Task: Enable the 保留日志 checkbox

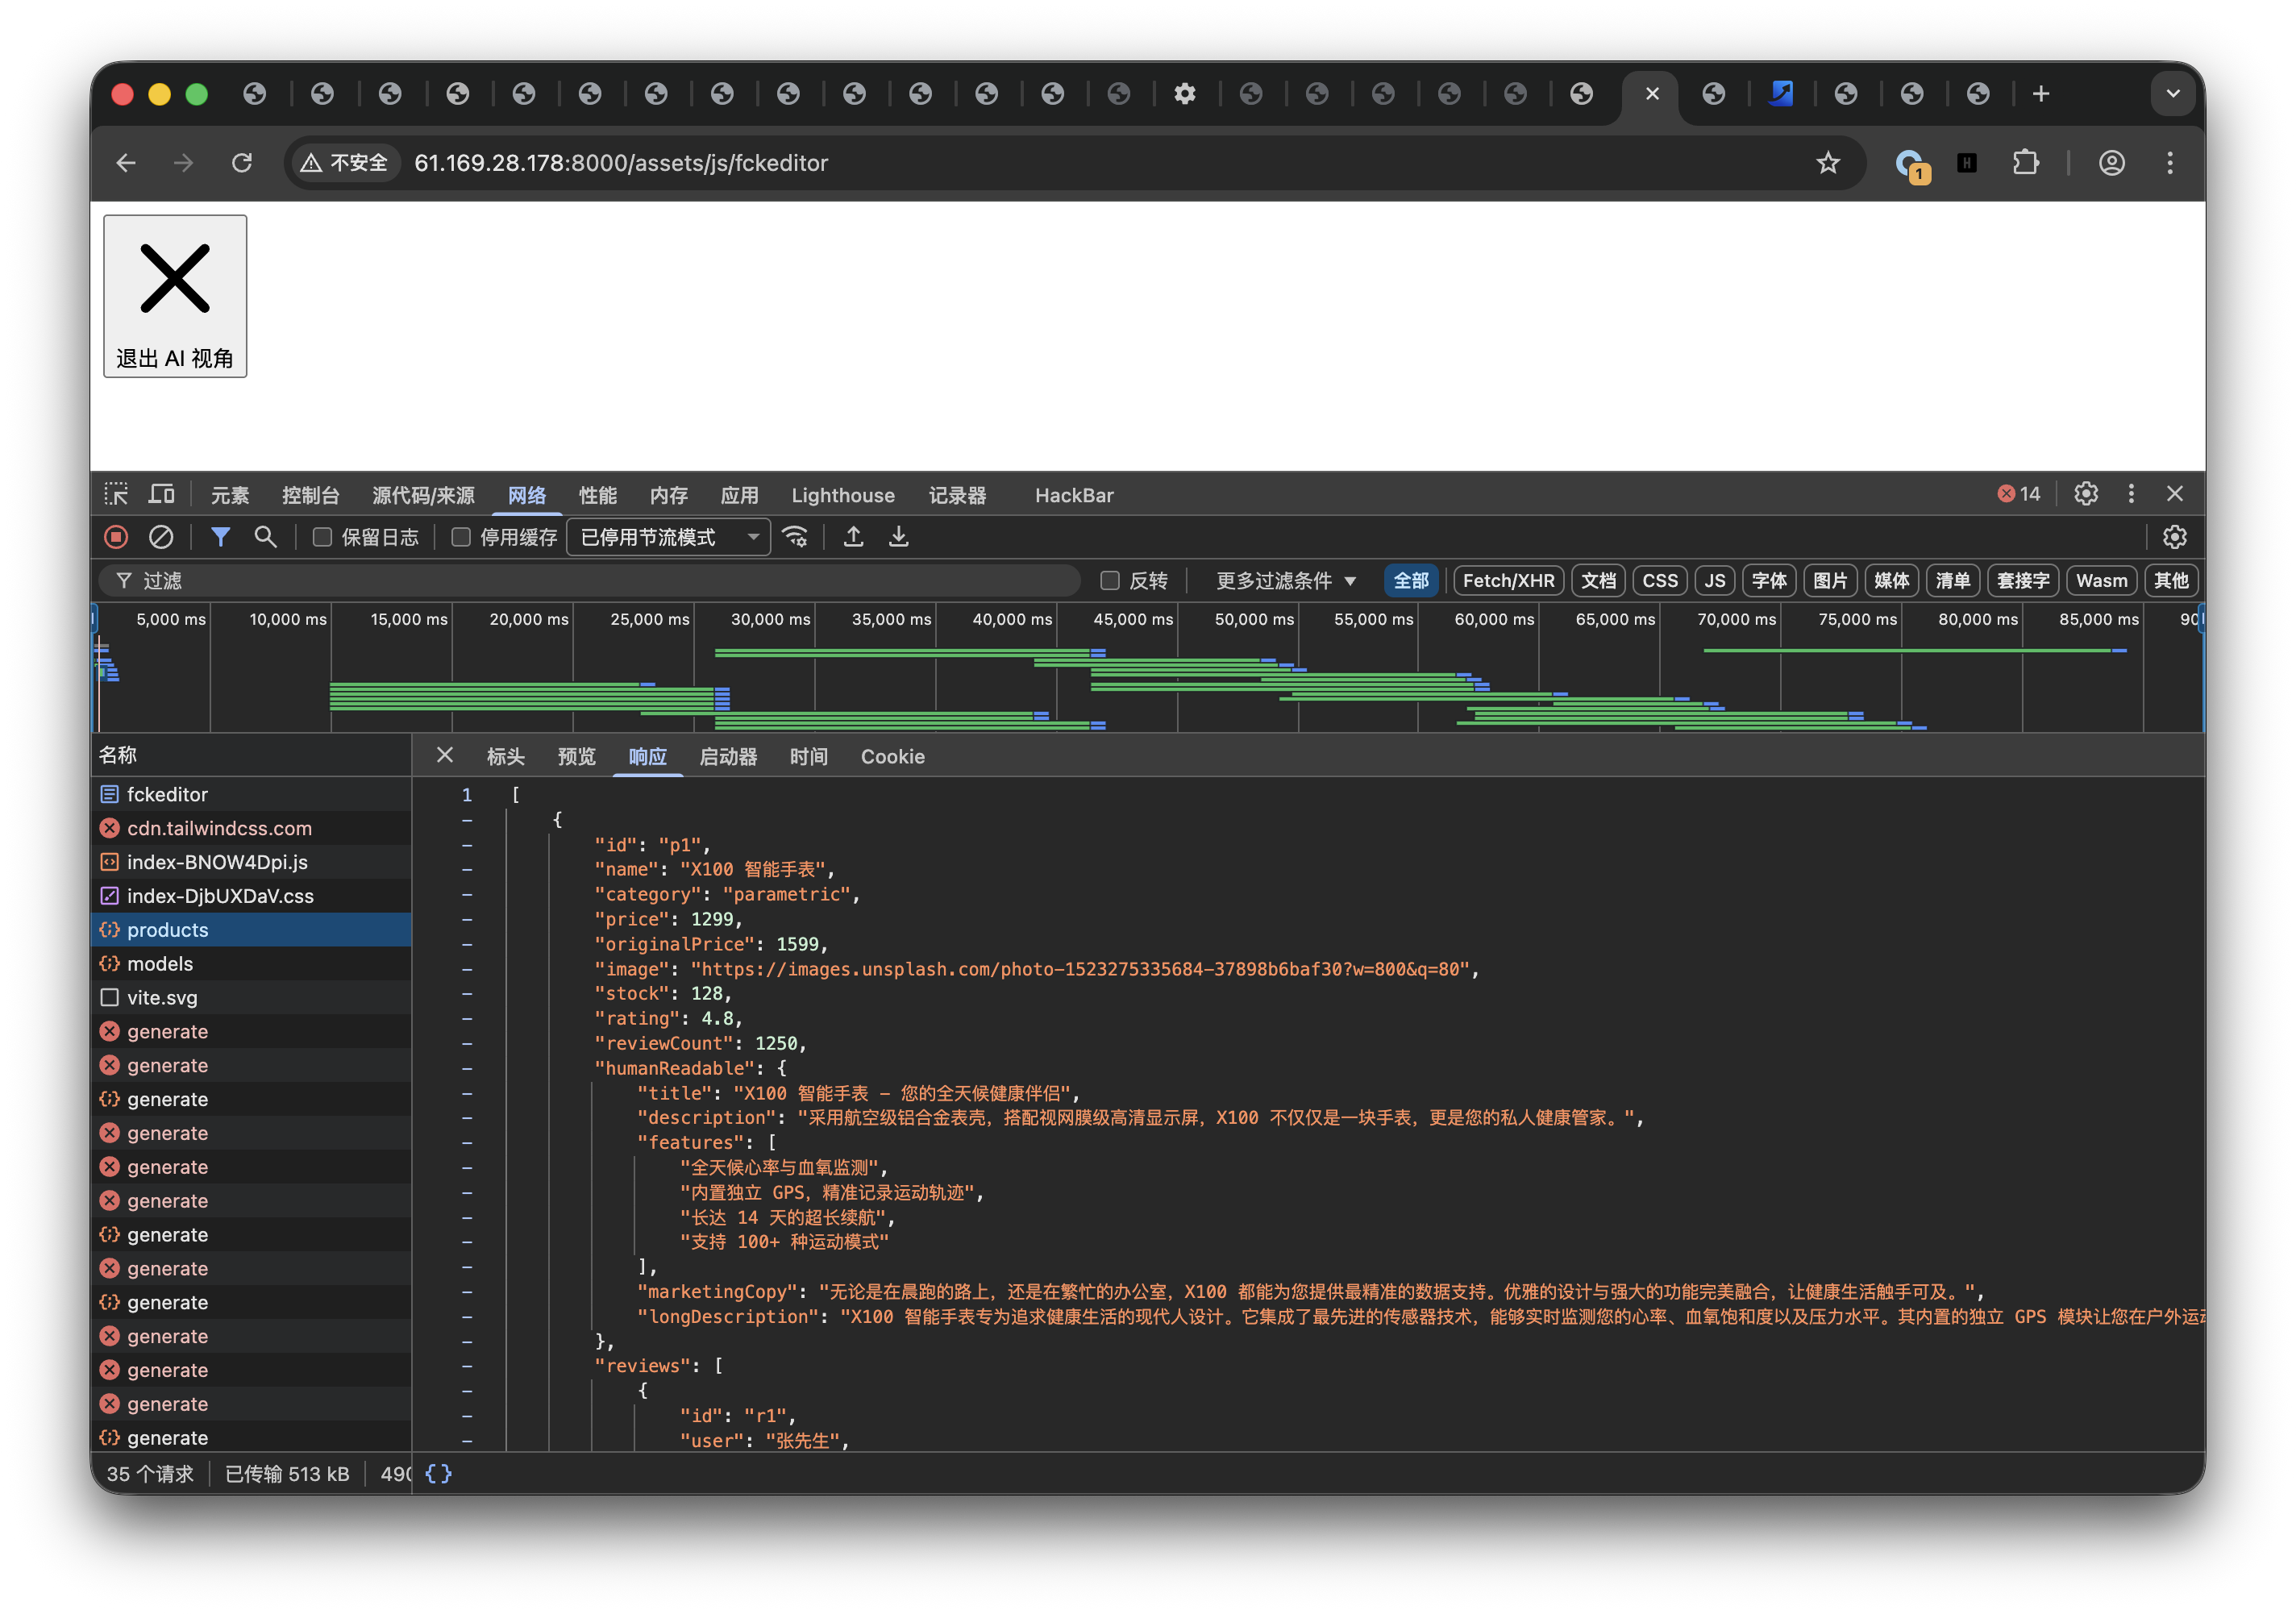Action: tap(322, 537)
